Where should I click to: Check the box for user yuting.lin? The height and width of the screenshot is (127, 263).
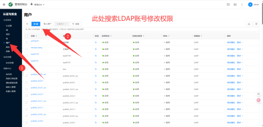point(26,42)
